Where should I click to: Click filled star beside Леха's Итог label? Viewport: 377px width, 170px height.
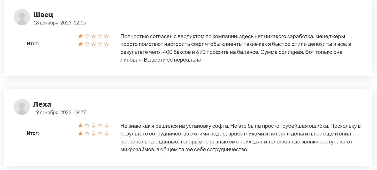(x=81, y=133)
